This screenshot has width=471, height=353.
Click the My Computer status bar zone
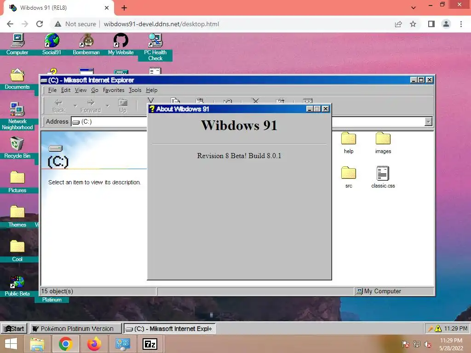[394, 291]
